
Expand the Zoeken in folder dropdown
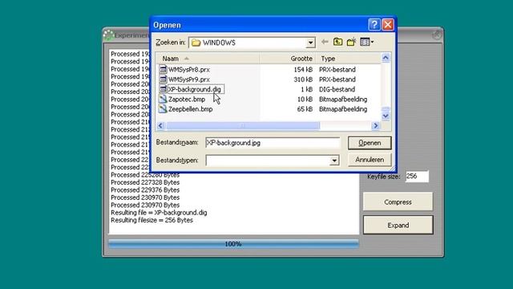tap(310, 43)
